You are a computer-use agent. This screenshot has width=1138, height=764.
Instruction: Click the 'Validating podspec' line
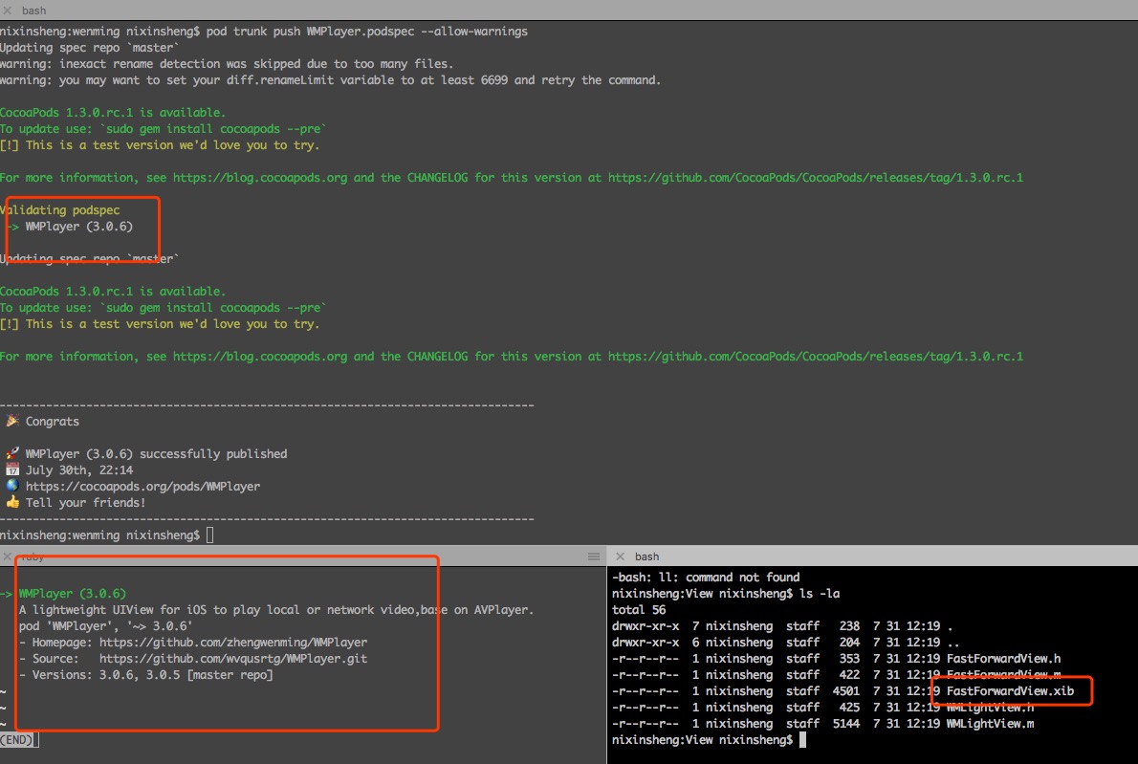point(60,209)
